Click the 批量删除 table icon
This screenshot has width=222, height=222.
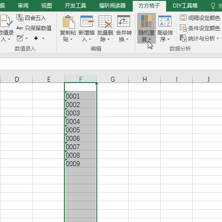(105, 22)
